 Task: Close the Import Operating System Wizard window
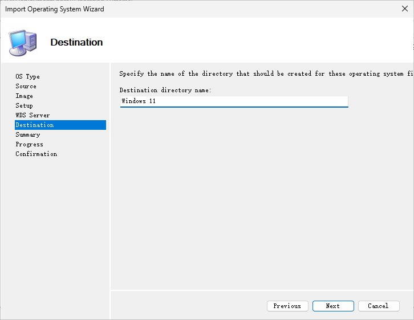(405, 9)
